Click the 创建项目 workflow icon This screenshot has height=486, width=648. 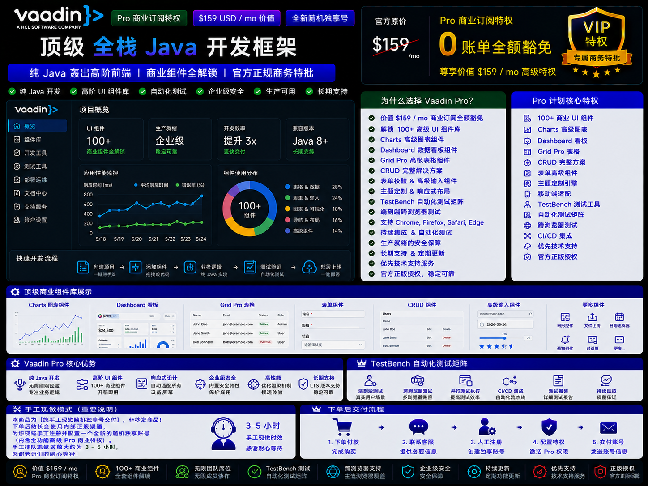[x=83, y=267]
